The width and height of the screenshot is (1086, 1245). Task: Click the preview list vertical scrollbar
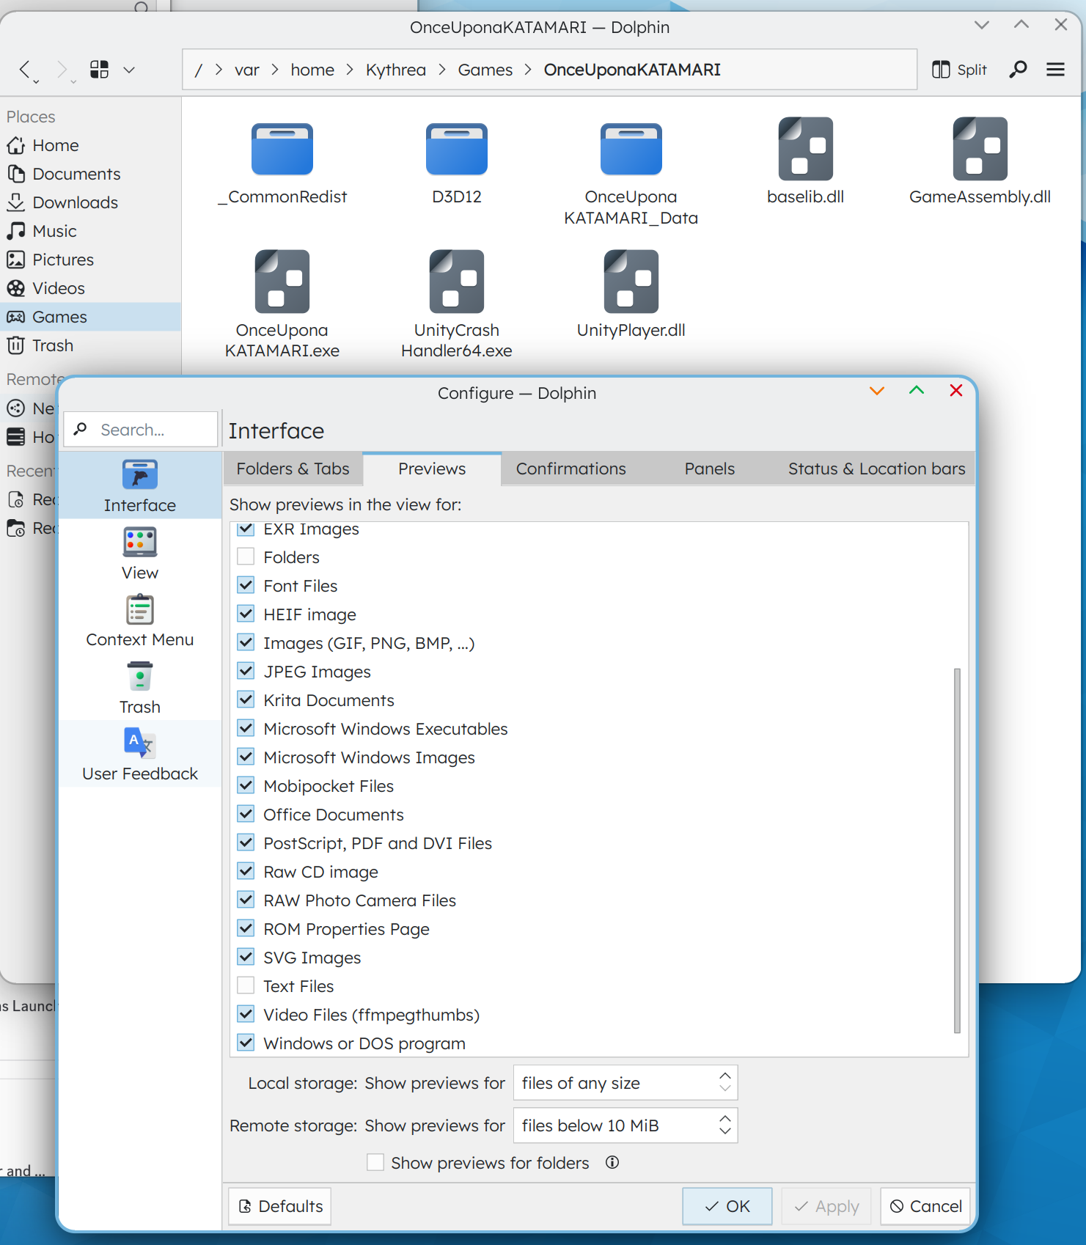coord(957,851)
